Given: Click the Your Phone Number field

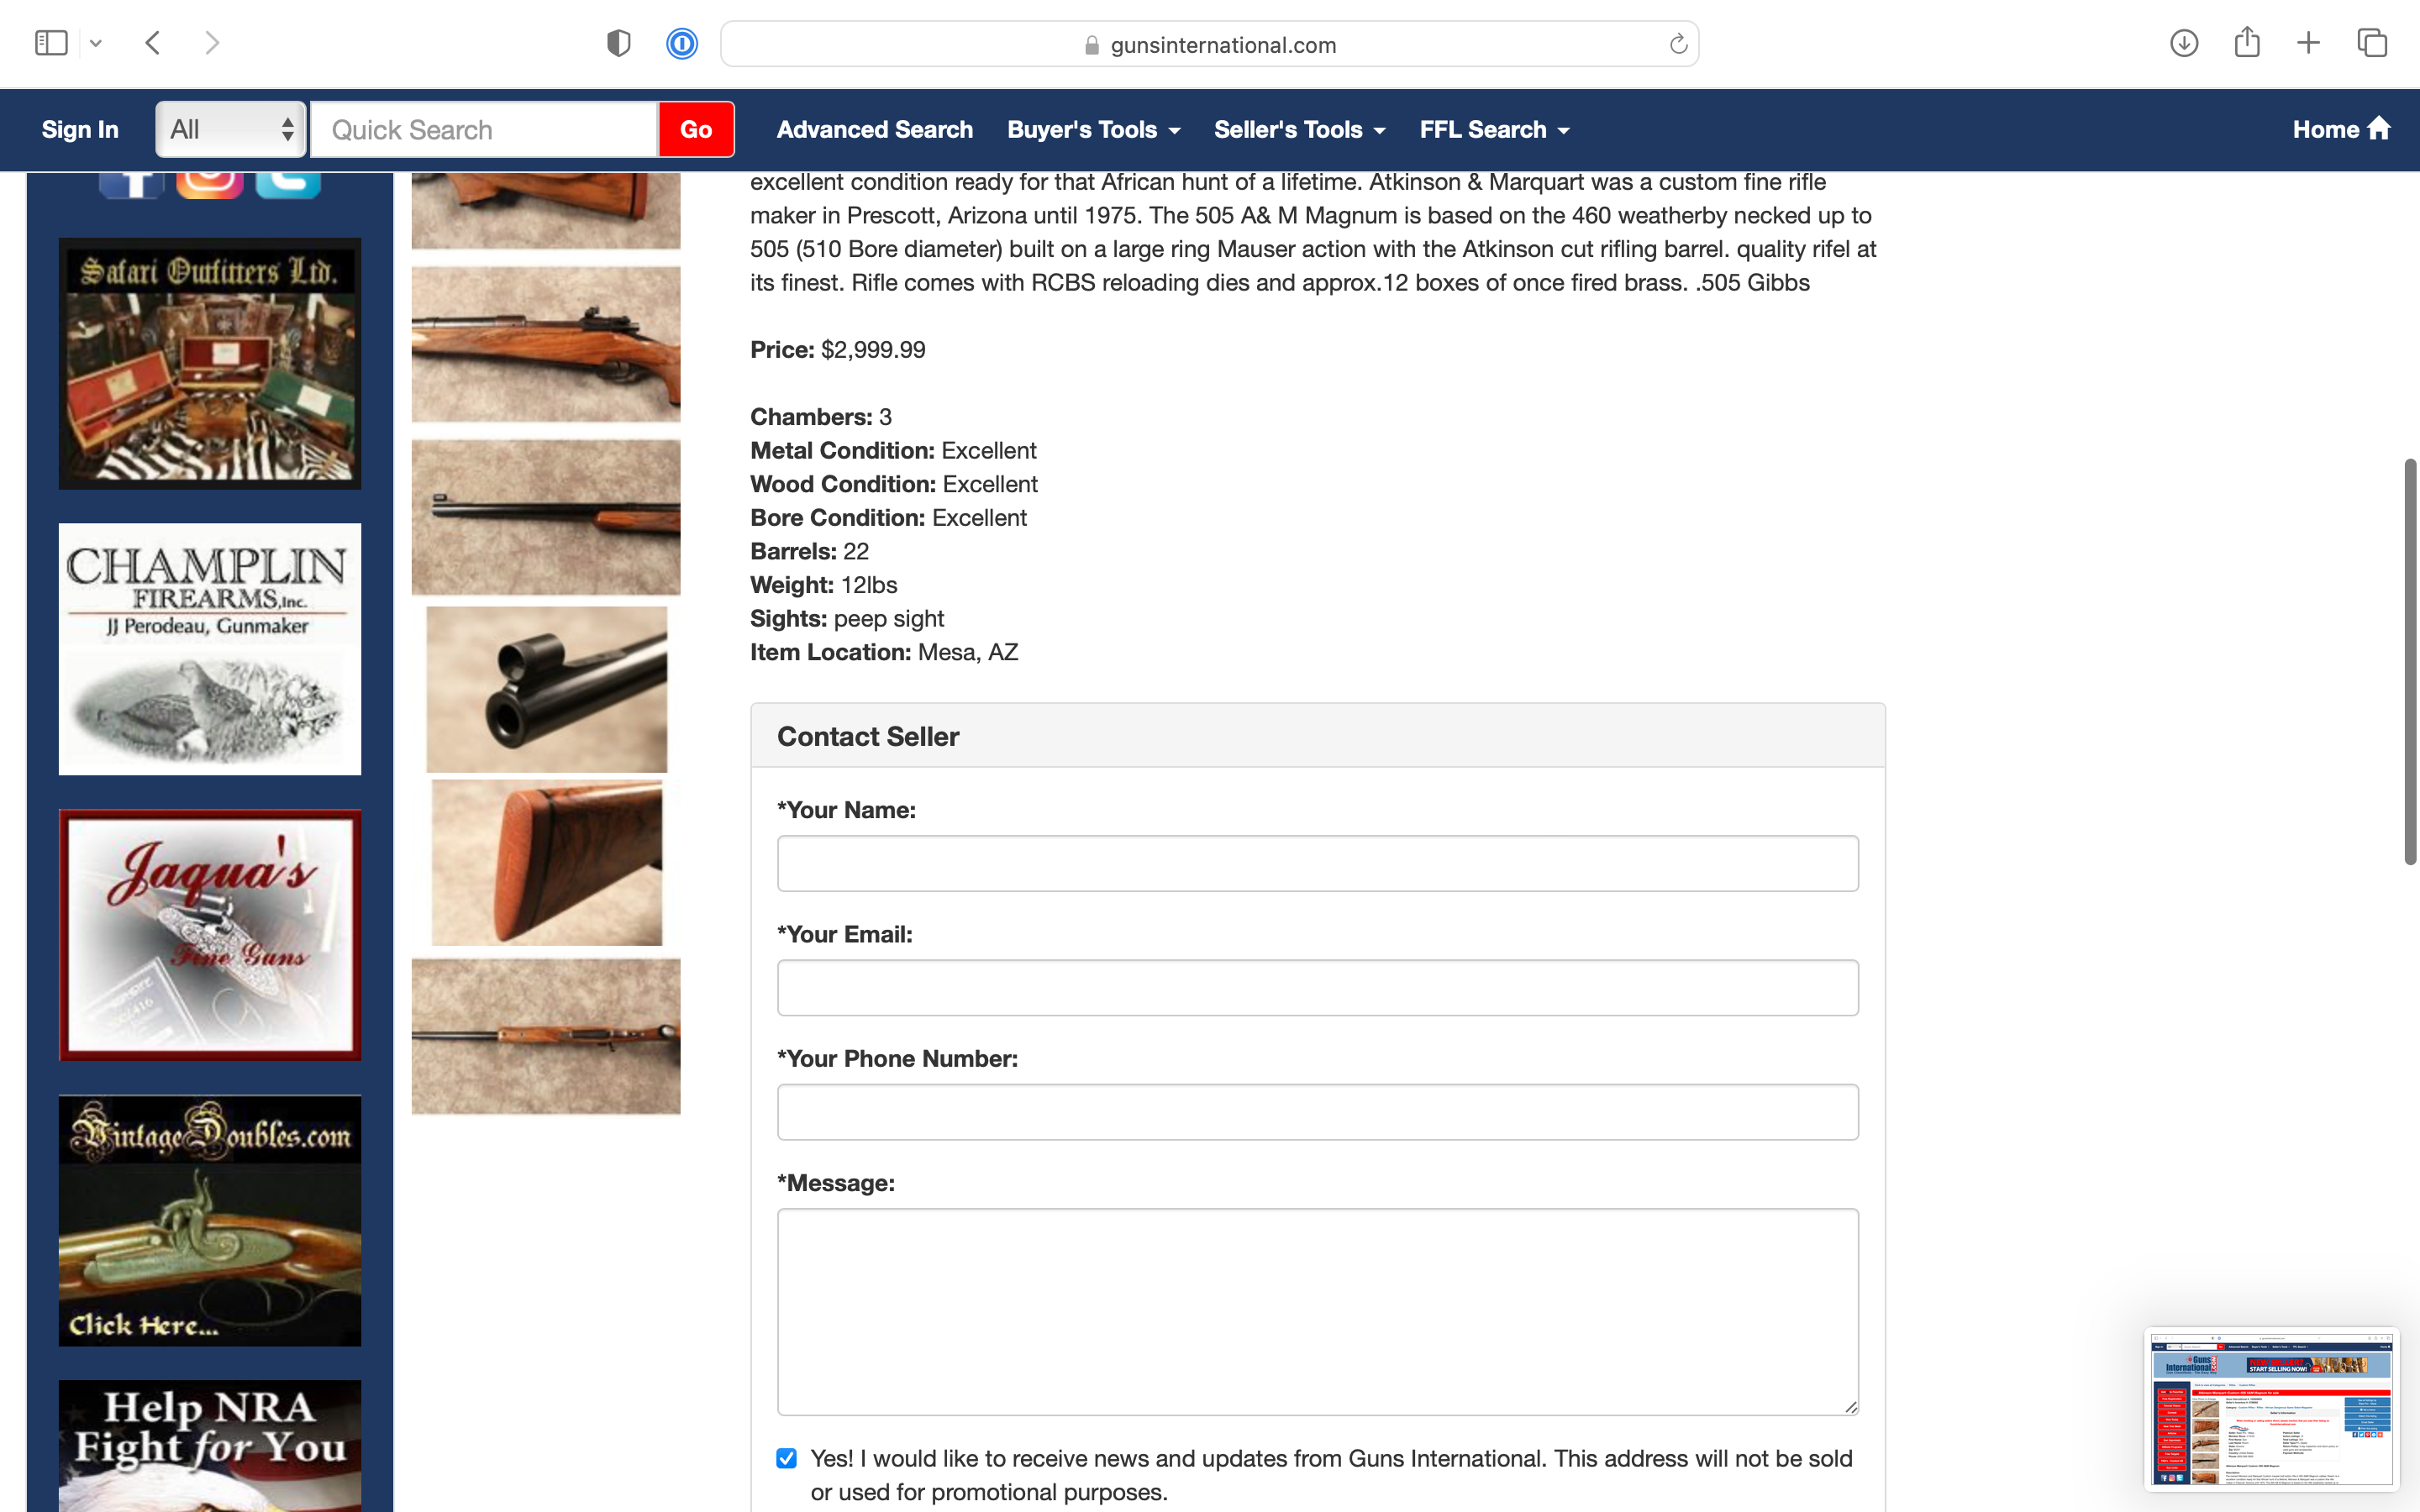Looking at the screenshot, I should pyautogui.click(x=1317, y=1112).
